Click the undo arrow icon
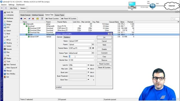 tap(2, 8)
